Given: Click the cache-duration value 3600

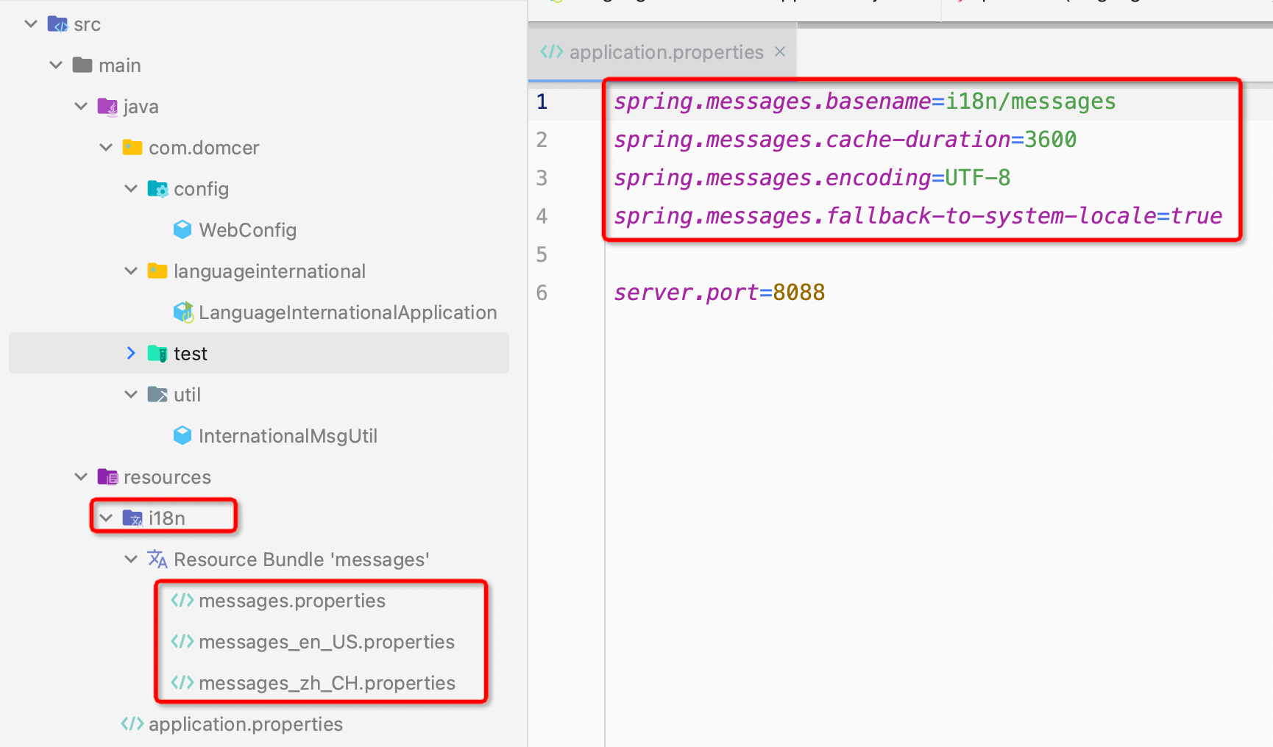Looking at the screenshot, I should (1051, 140).
